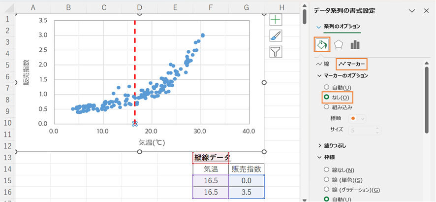Open the Chart Styles paintbrush button
Viewport: 436px width, 202px height.
tap(276, 35)
